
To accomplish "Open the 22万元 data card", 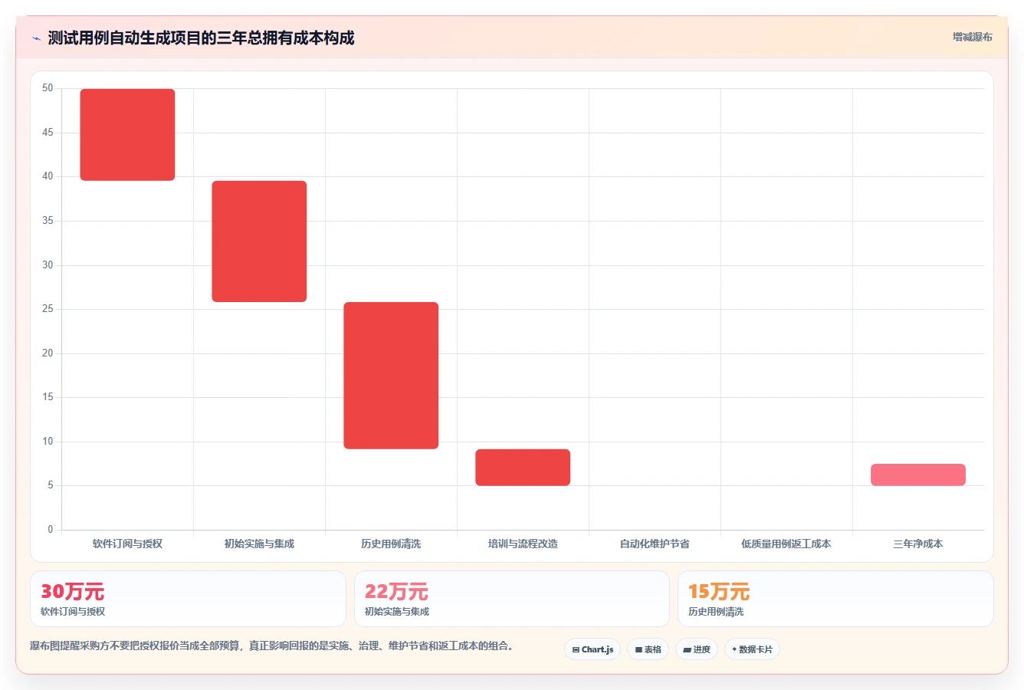I will pos(512,599).
